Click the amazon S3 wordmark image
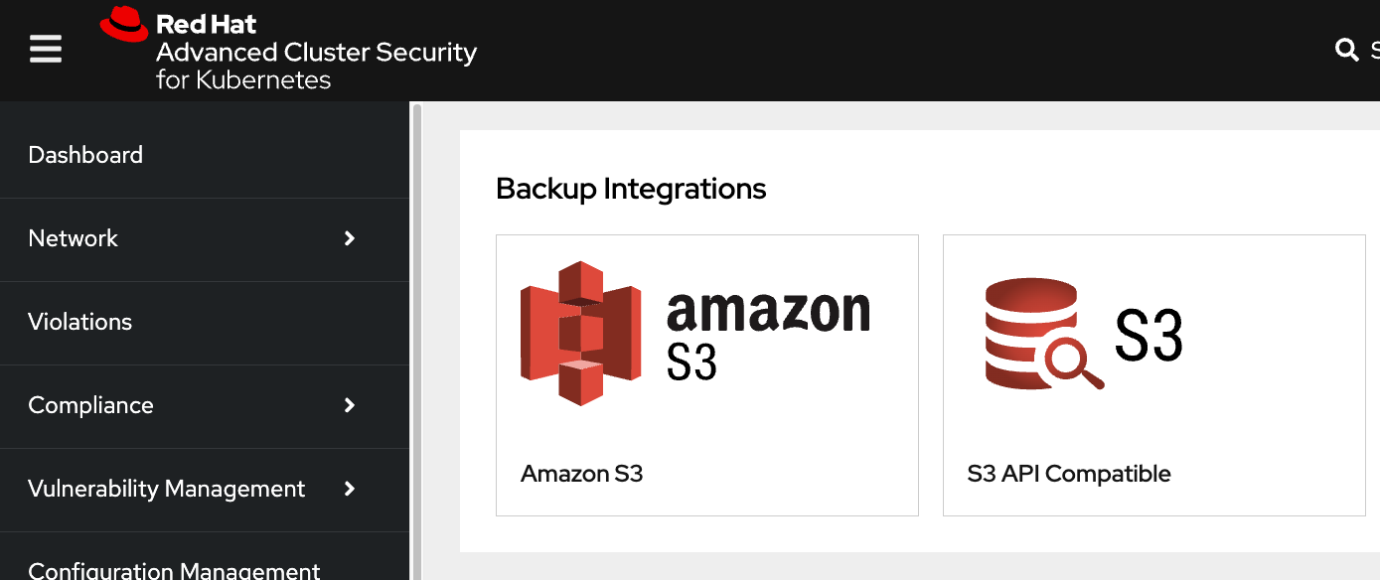Image resolution: width=1380 pixels, height=580 pixels. click(x=768, y=336)
